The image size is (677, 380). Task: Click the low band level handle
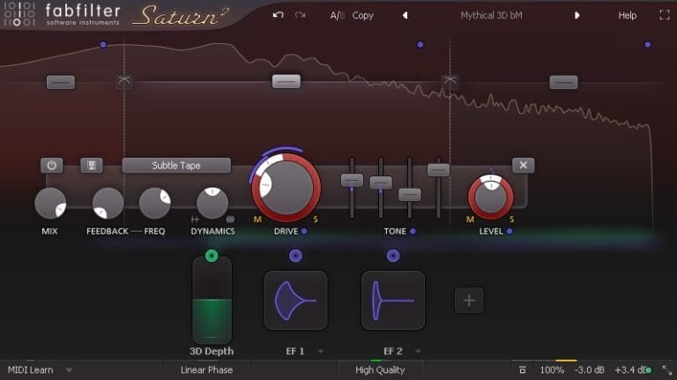click(61, 82)
